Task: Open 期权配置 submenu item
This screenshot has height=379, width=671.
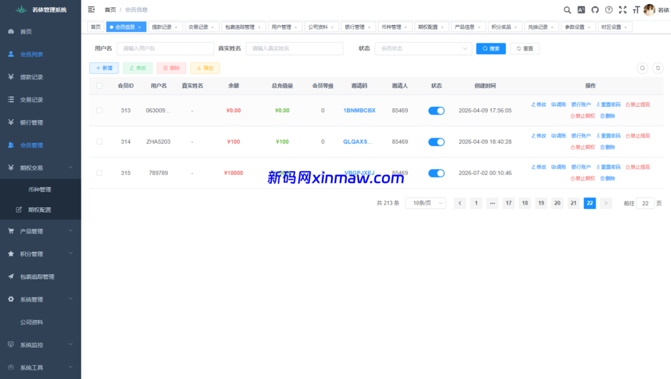Action: [x=41, y=210]
